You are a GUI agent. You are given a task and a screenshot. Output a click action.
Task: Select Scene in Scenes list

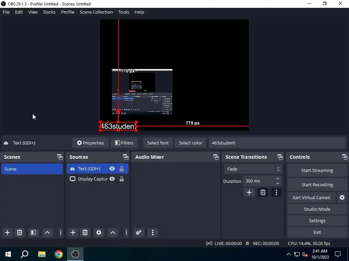coord(32,169)
